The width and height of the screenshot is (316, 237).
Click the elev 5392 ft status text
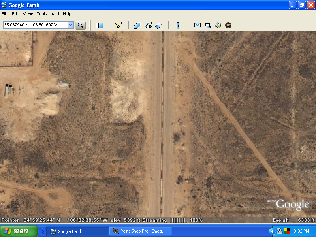pos(125,220)
